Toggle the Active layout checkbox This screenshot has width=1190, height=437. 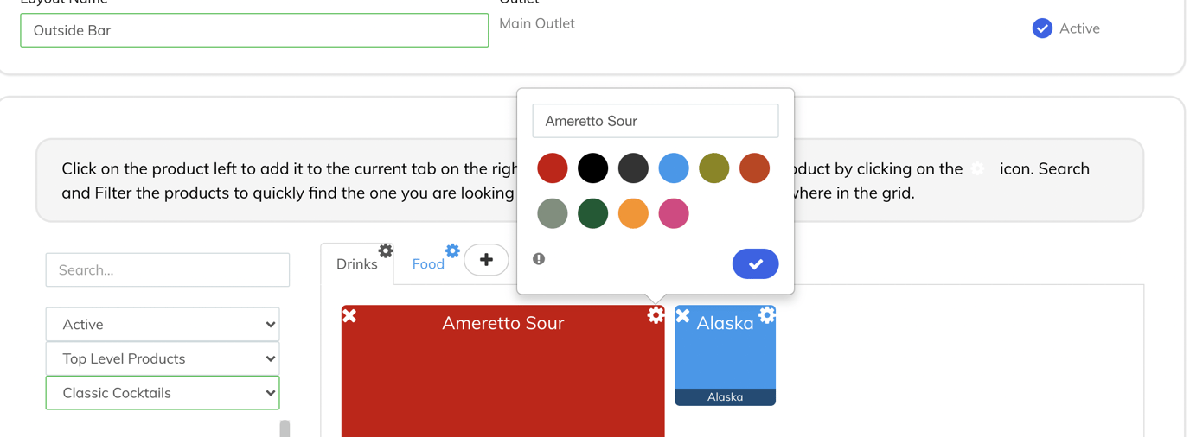pos(1042,28)
